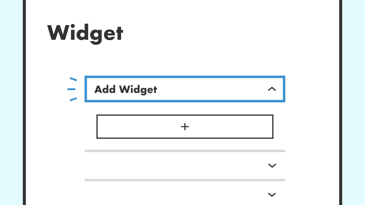The height and width of the screenshot is (205, 365).
Task: Collapse the Add Widget section using its up chevron
Action: click(272, 89)
